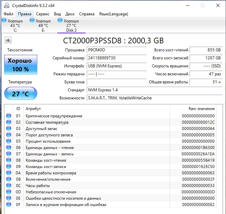Select row Критическое предупреждение
The width and height of the screenshot is (226, 214).
[110, 116]
